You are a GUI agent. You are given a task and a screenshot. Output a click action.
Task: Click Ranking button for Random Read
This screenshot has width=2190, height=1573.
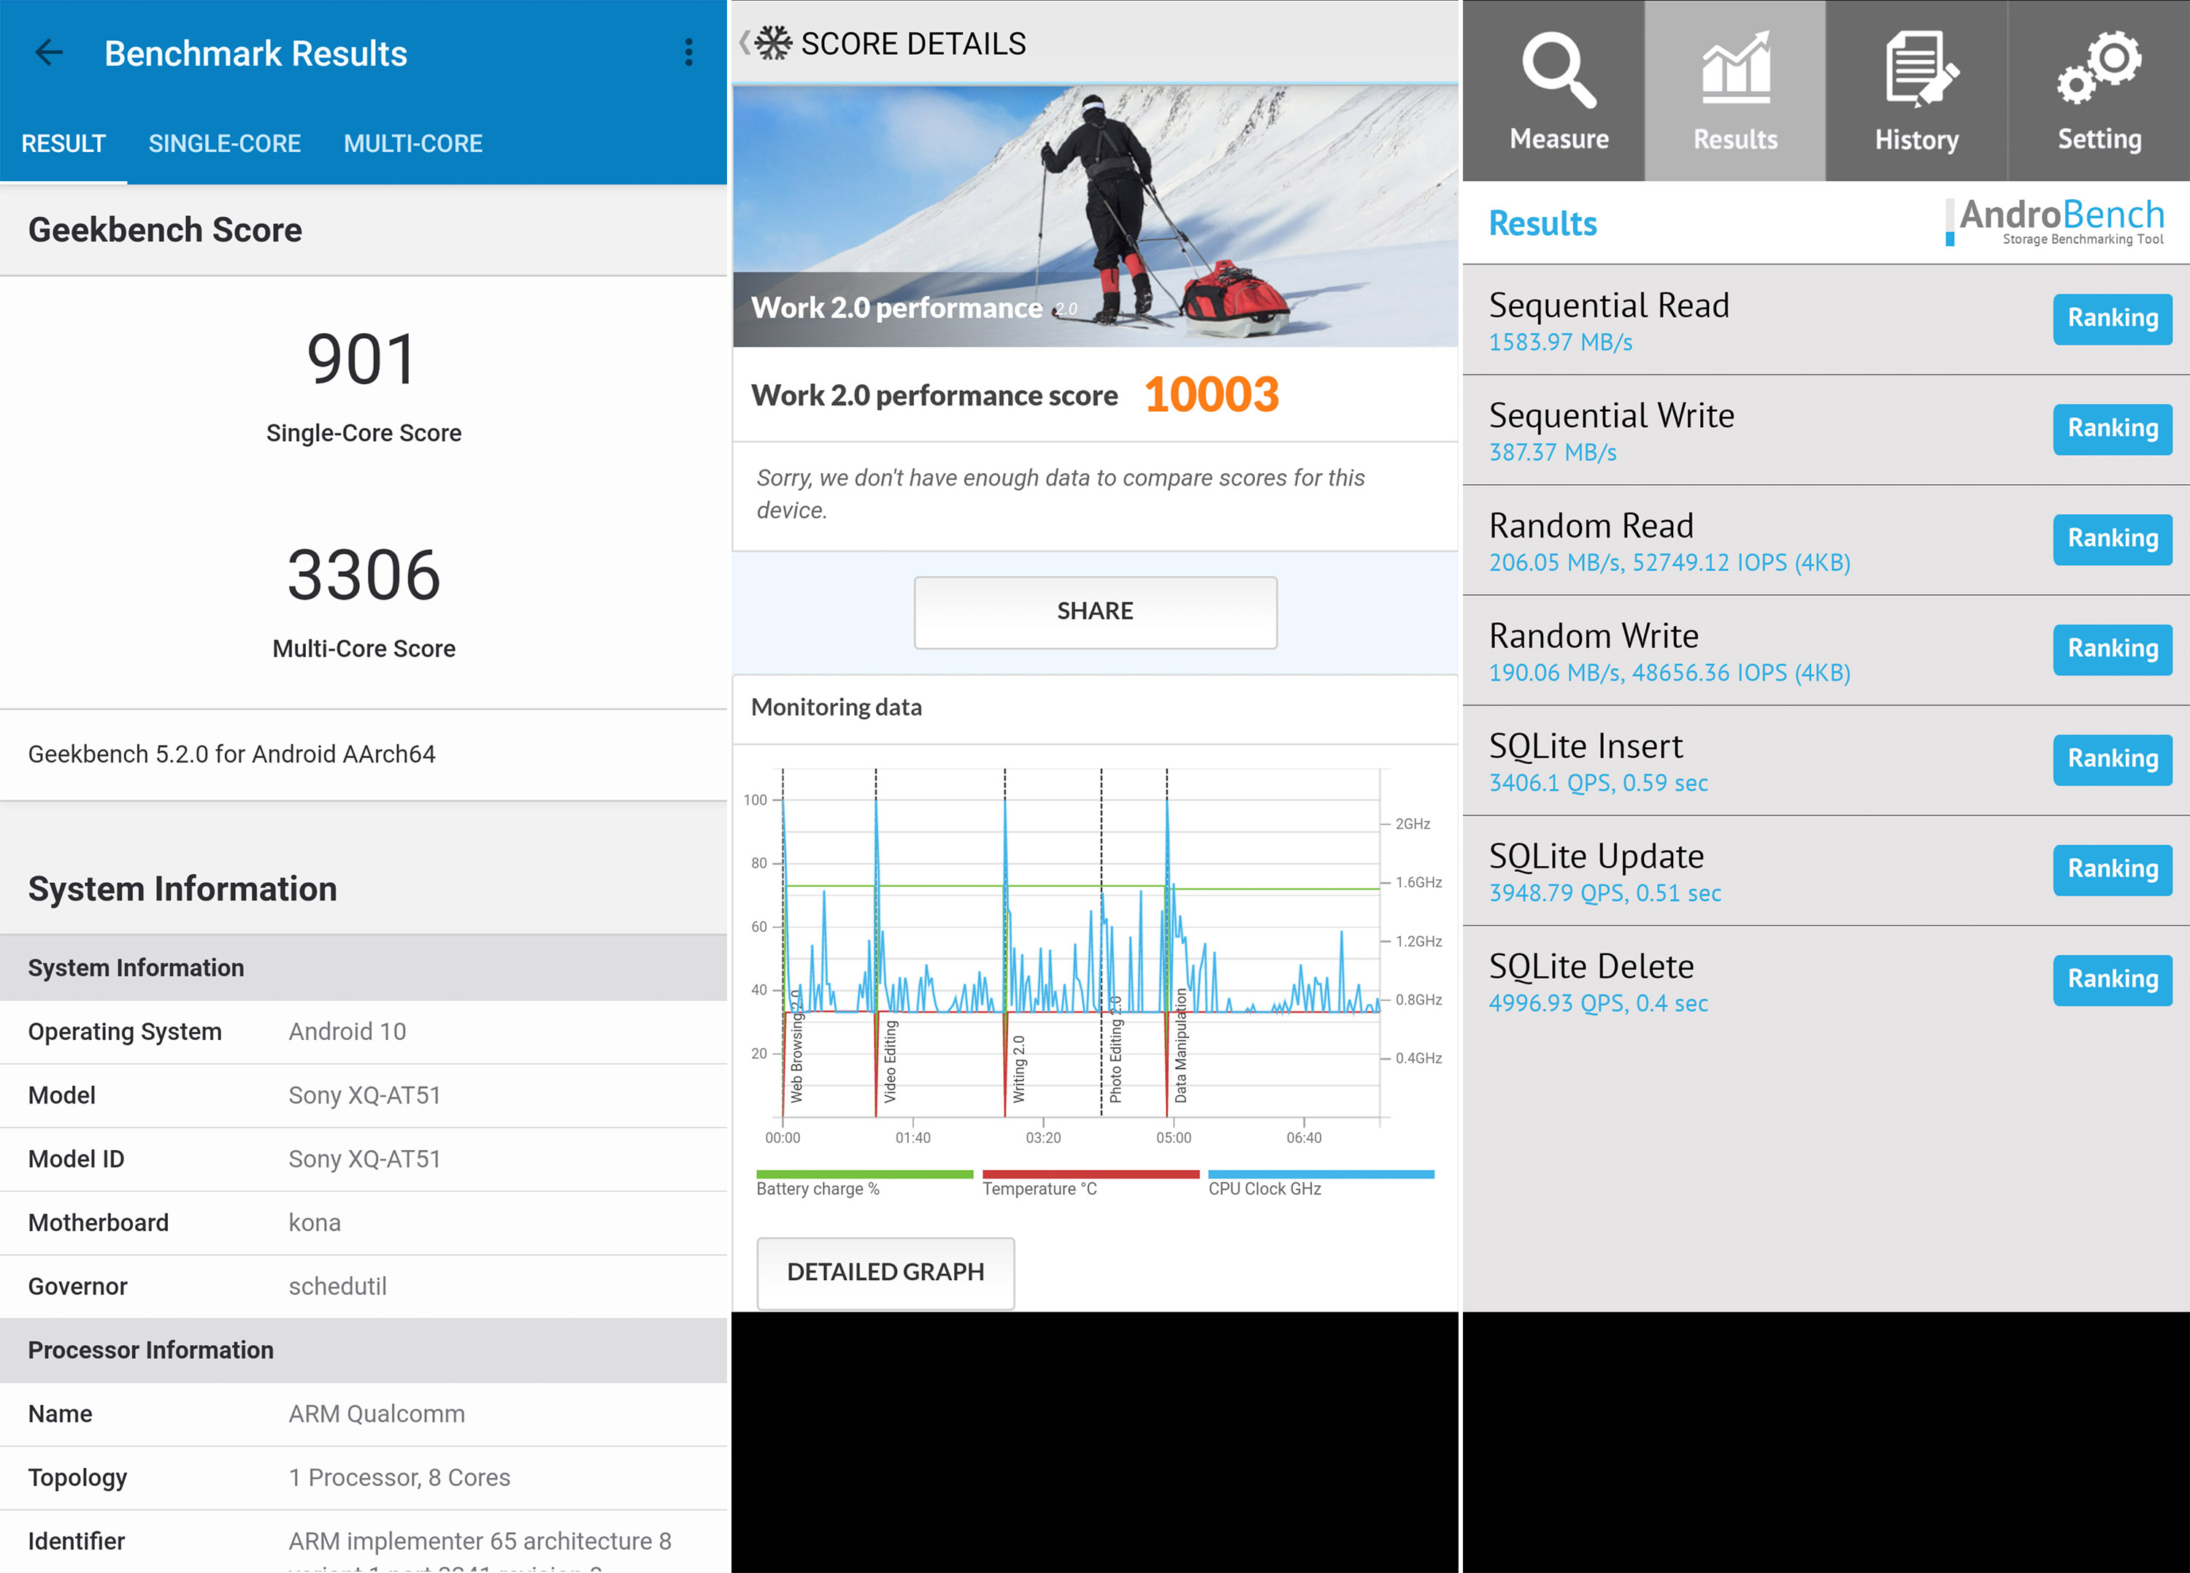point(2113,538)
